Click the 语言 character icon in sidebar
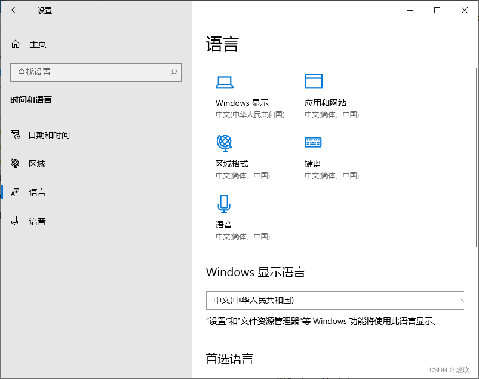 click(x=15, y=192)
